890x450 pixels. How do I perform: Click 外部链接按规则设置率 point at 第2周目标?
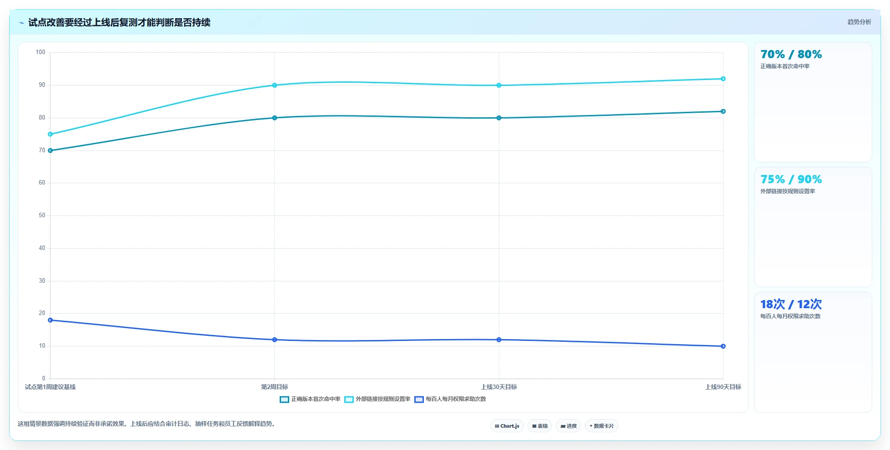275,85
